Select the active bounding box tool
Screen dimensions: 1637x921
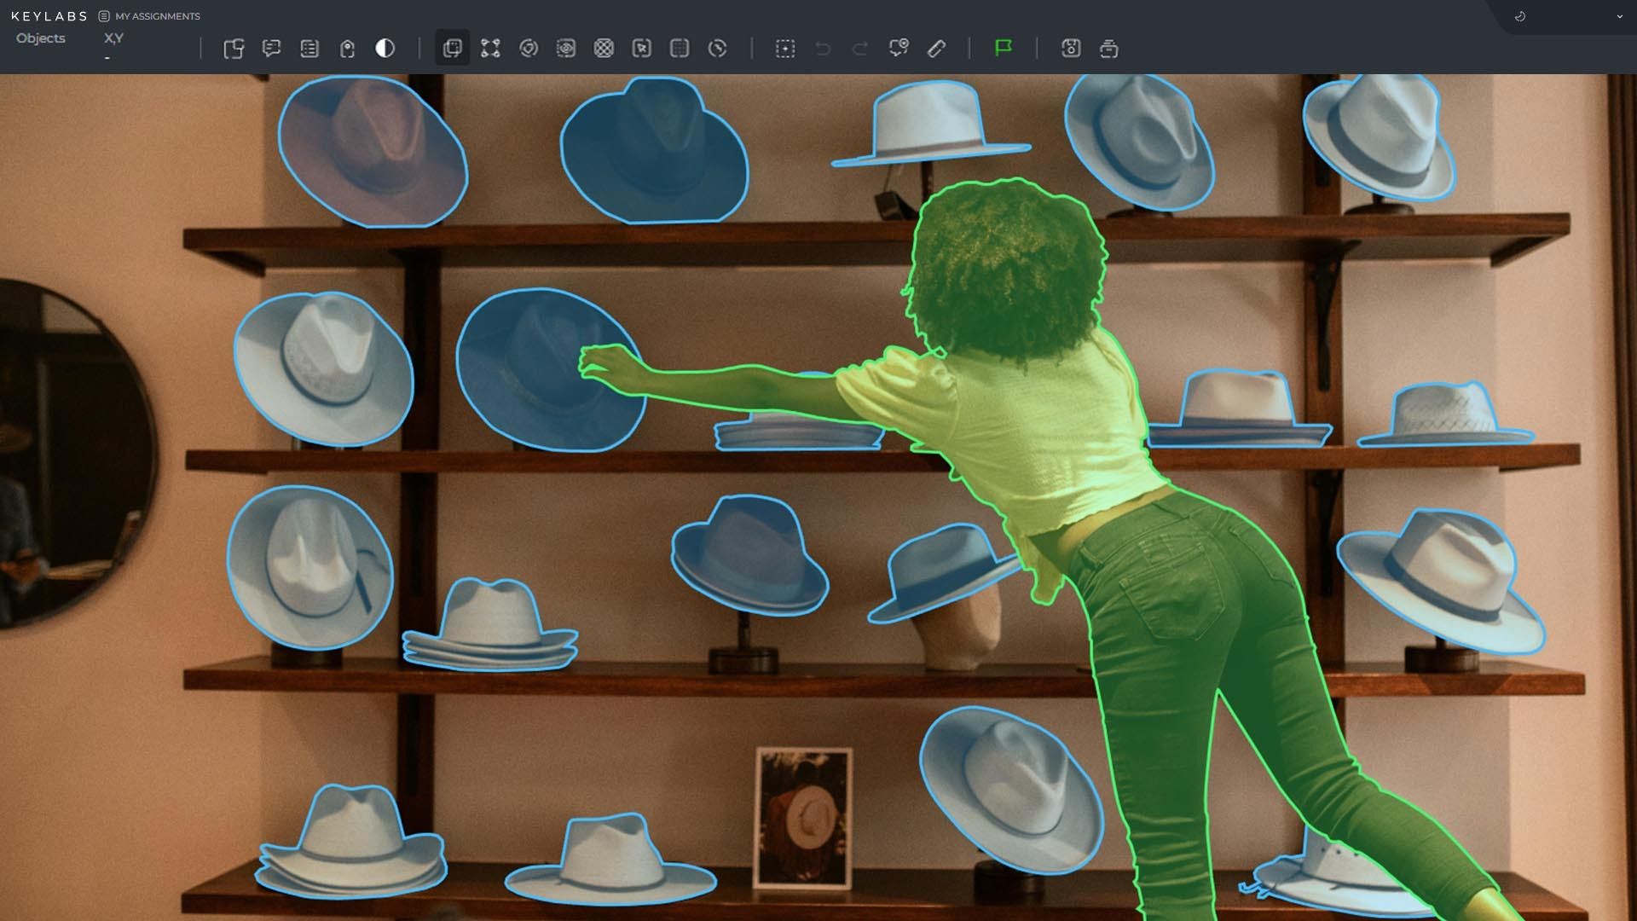coord(452,49)
